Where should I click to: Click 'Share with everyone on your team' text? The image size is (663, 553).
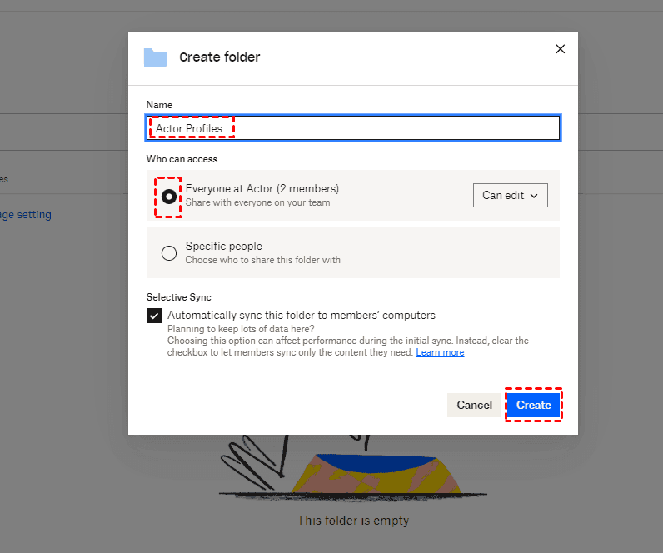[257, 202]
